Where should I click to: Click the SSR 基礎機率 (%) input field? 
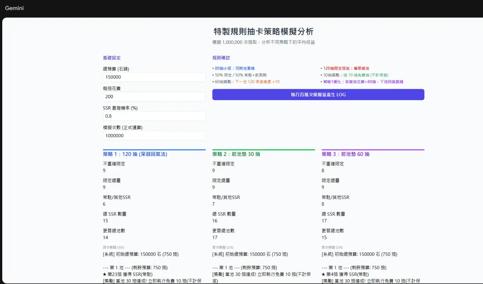[154, 116]
